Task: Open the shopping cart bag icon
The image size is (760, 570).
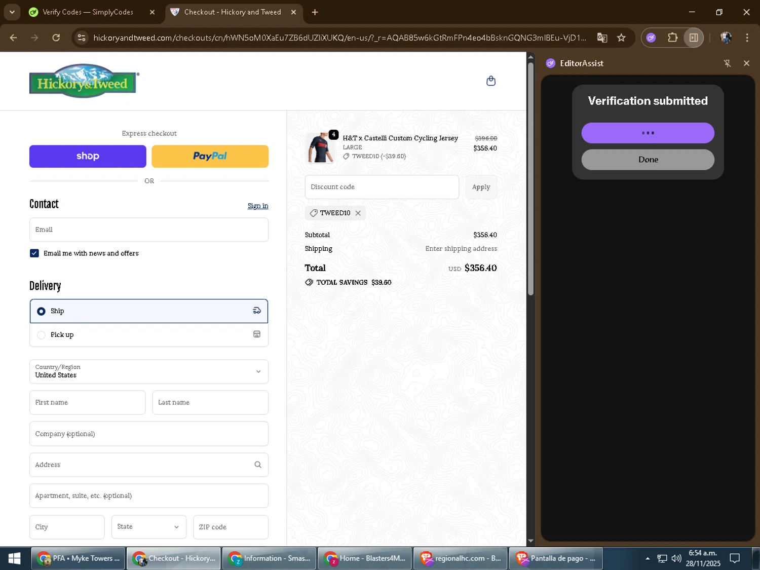Action: pyautogui.click(x=490, y=81)
